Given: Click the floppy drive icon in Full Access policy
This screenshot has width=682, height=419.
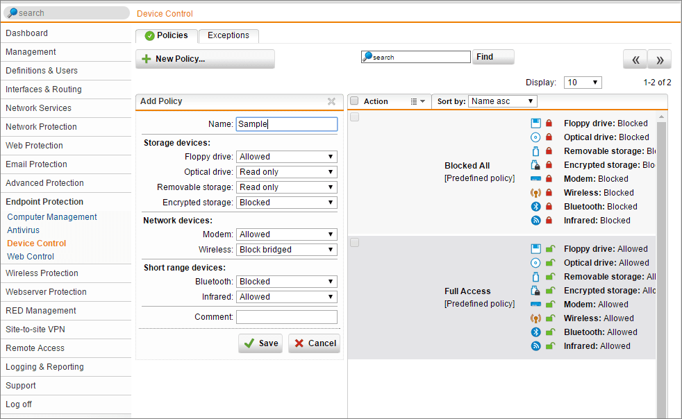Looking at the screenshot, I should coord(536,249).
